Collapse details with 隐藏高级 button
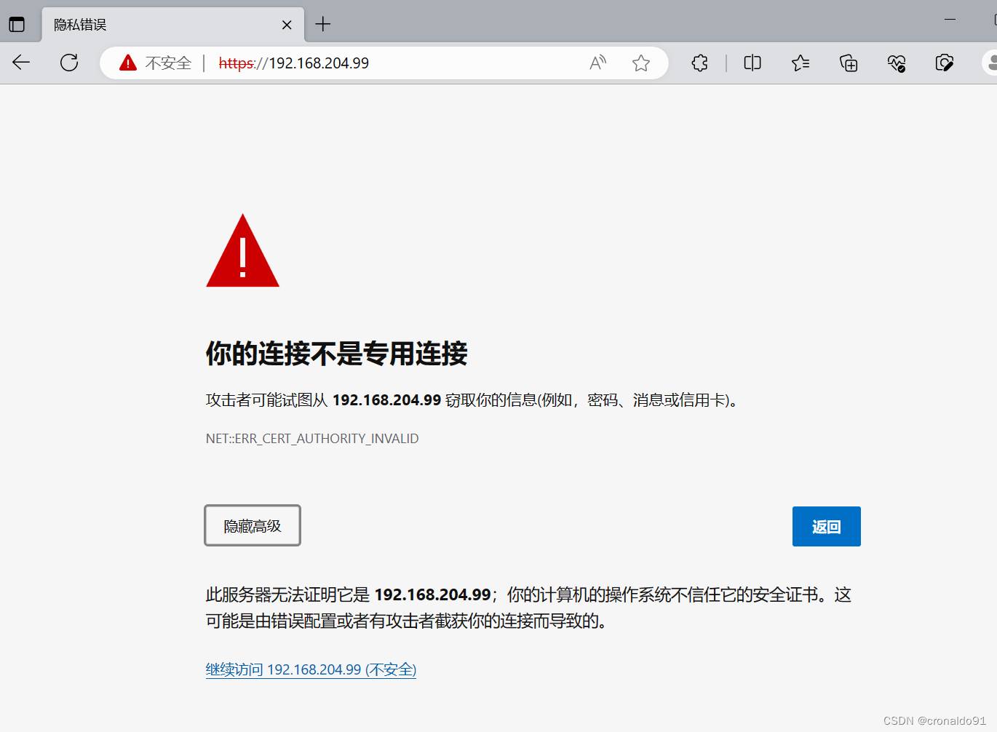 tap(253, 525)
